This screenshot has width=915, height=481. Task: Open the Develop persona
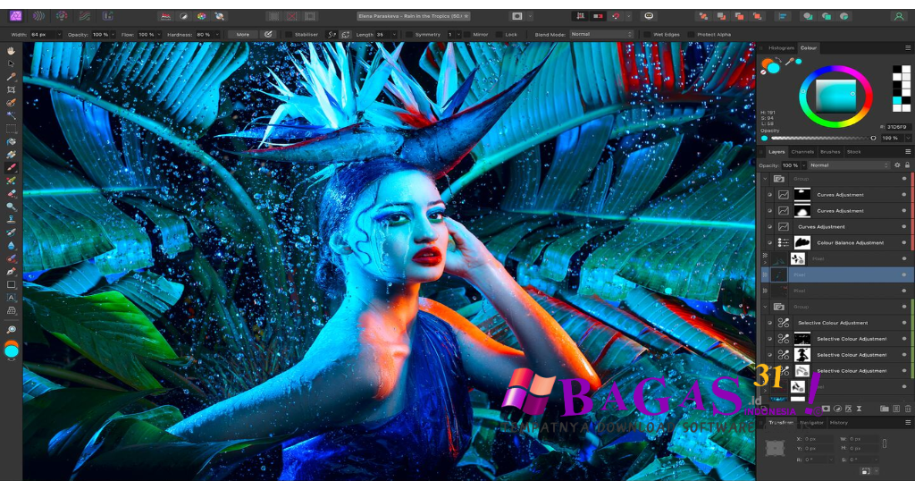(62, 16)
